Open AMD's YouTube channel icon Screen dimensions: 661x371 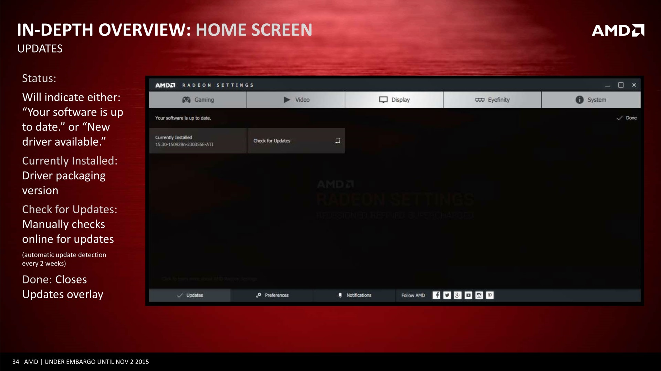[x=468, y=295]
